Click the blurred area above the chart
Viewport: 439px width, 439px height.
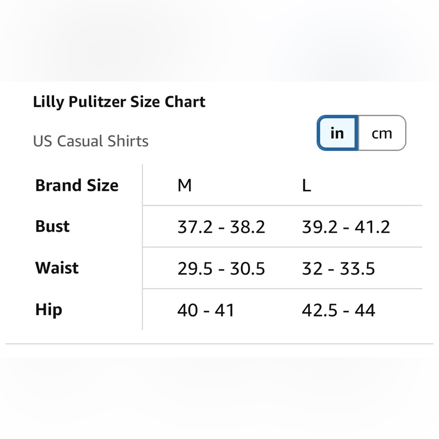219,40
